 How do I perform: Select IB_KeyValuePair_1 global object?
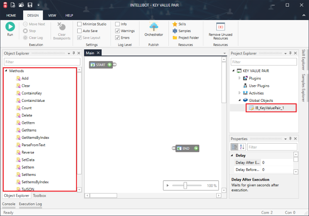269,108
